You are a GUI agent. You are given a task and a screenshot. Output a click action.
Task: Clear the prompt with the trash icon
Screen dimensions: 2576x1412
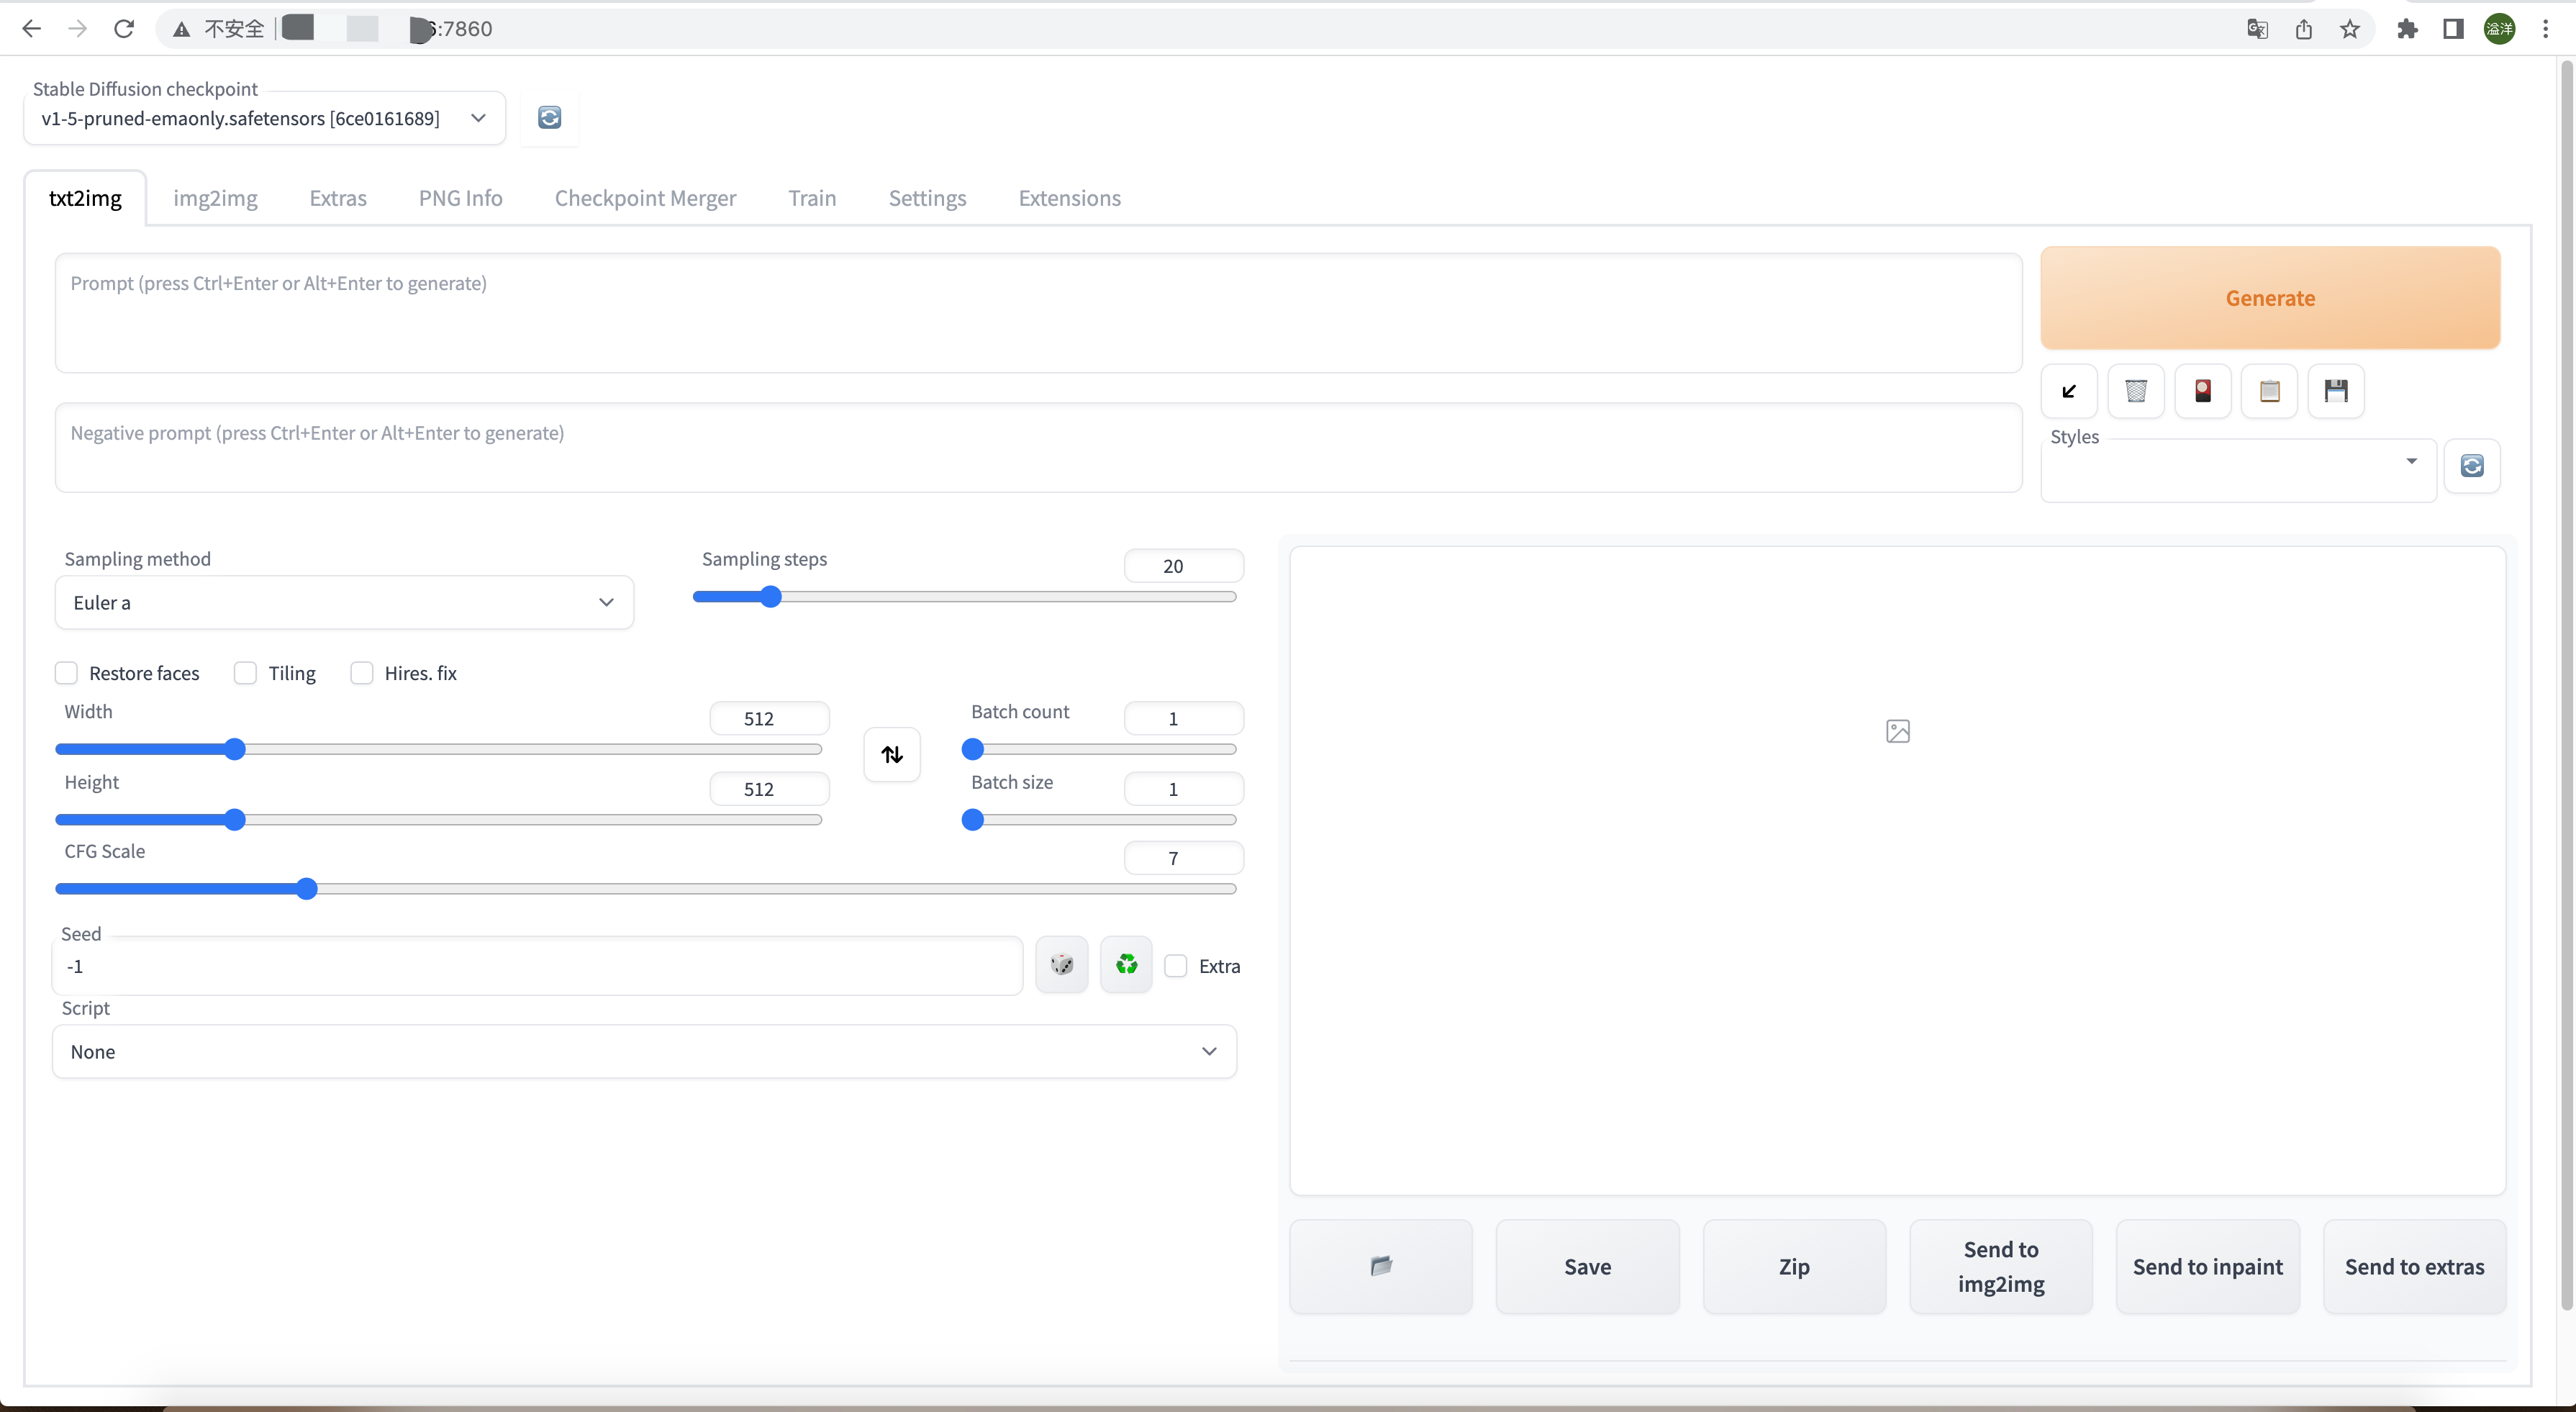(2135, 391)
